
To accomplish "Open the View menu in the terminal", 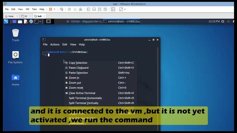I will [x=73, y=44].
